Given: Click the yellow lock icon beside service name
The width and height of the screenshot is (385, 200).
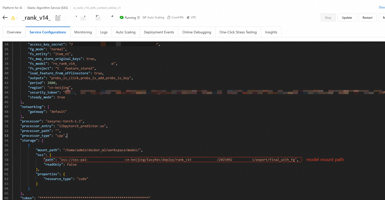Looking at the screenshot, I should pyautogui.click(x=13, y=18).
